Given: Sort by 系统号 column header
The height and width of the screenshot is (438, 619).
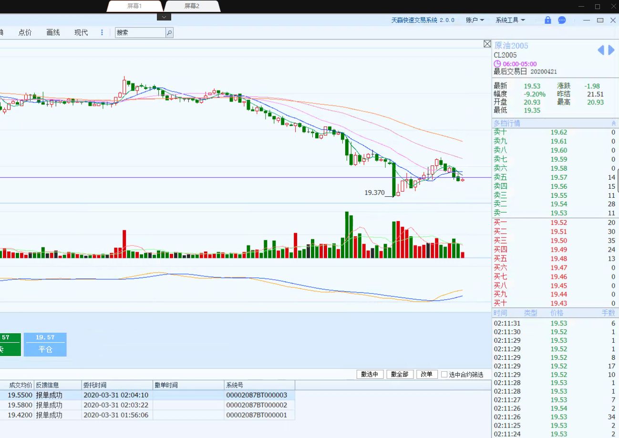Looking at the screenshot, I should pyautogui.click(x=259, y=385).
